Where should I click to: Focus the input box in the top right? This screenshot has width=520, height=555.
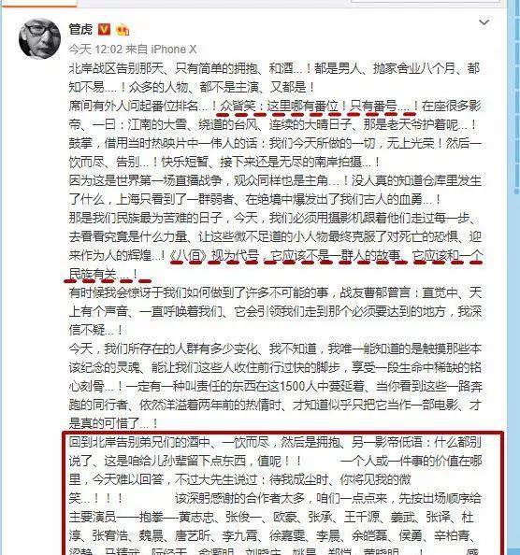click(x=425, y=1)
